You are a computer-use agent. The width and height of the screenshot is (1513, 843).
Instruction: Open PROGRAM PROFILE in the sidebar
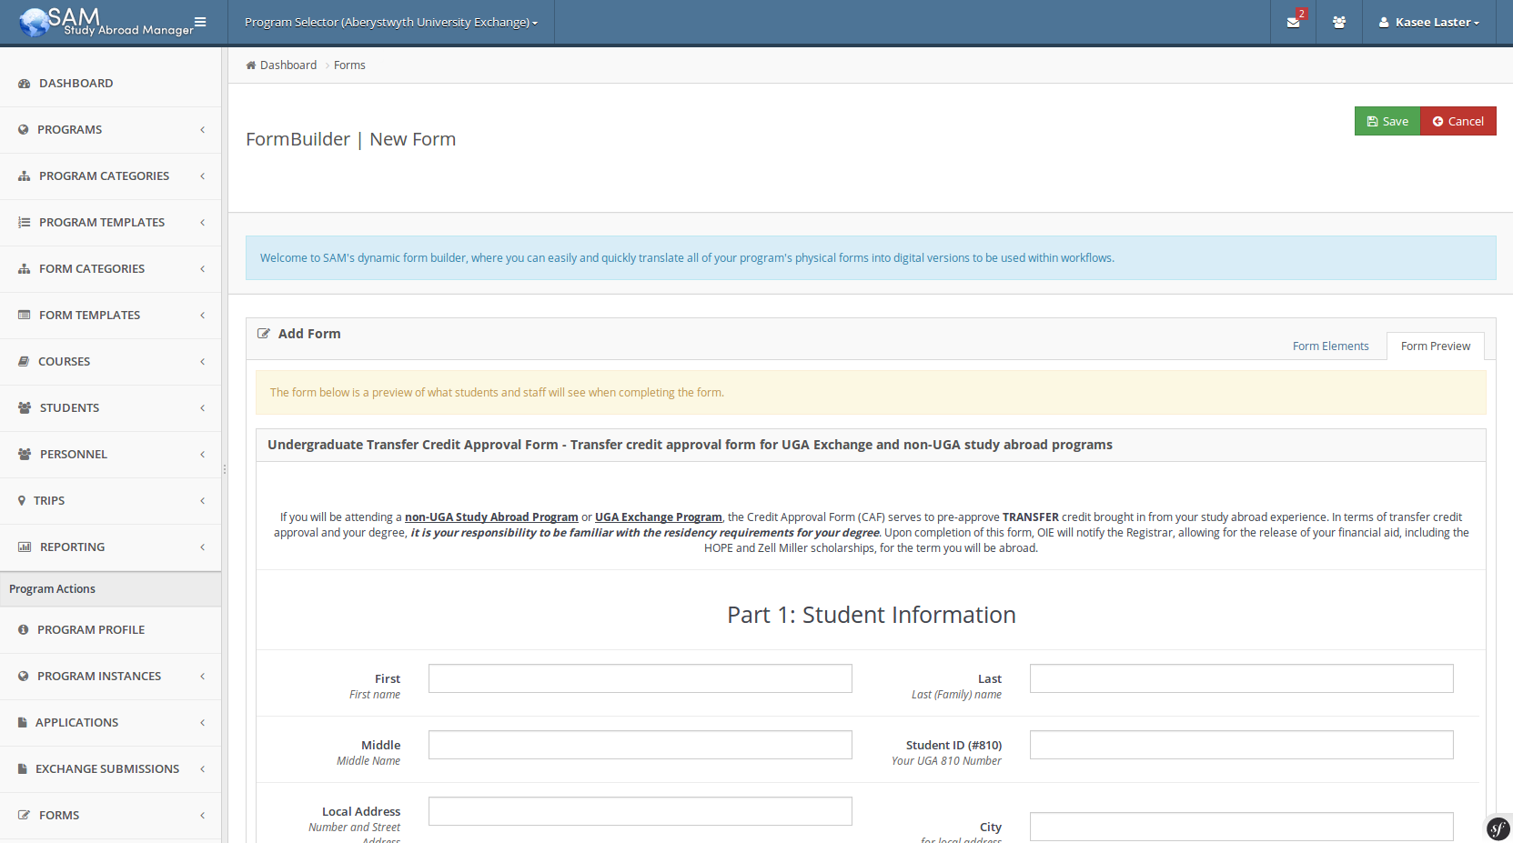(x=110, y=630)
